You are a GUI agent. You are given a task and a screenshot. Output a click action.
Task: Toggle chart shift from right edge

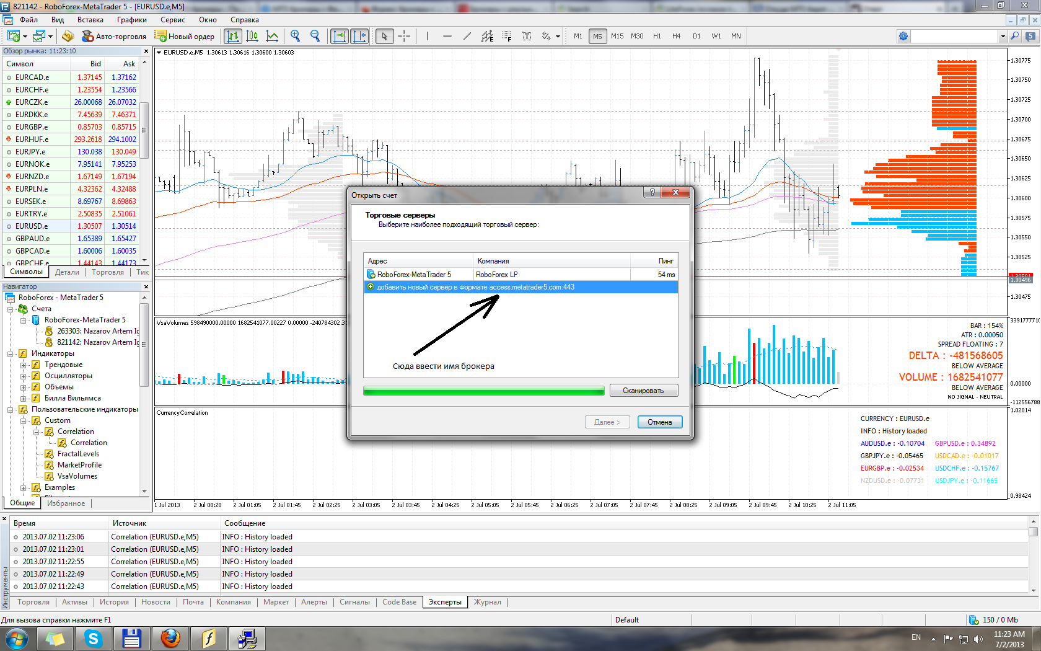pyautogui.click(x=359, y=36)
